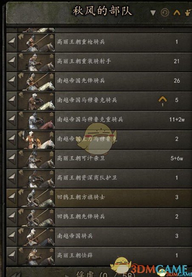Click the reset circular arrow icon in header
Screen dimensions: 192x277
pyautogui.click(x=165, y=13)
